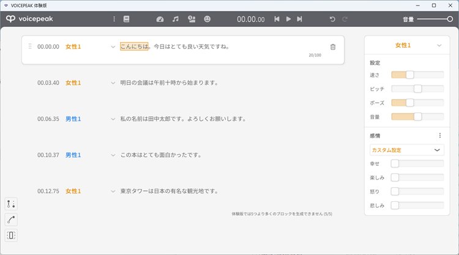Click timestamp 00.10.37

pos(48,155)
